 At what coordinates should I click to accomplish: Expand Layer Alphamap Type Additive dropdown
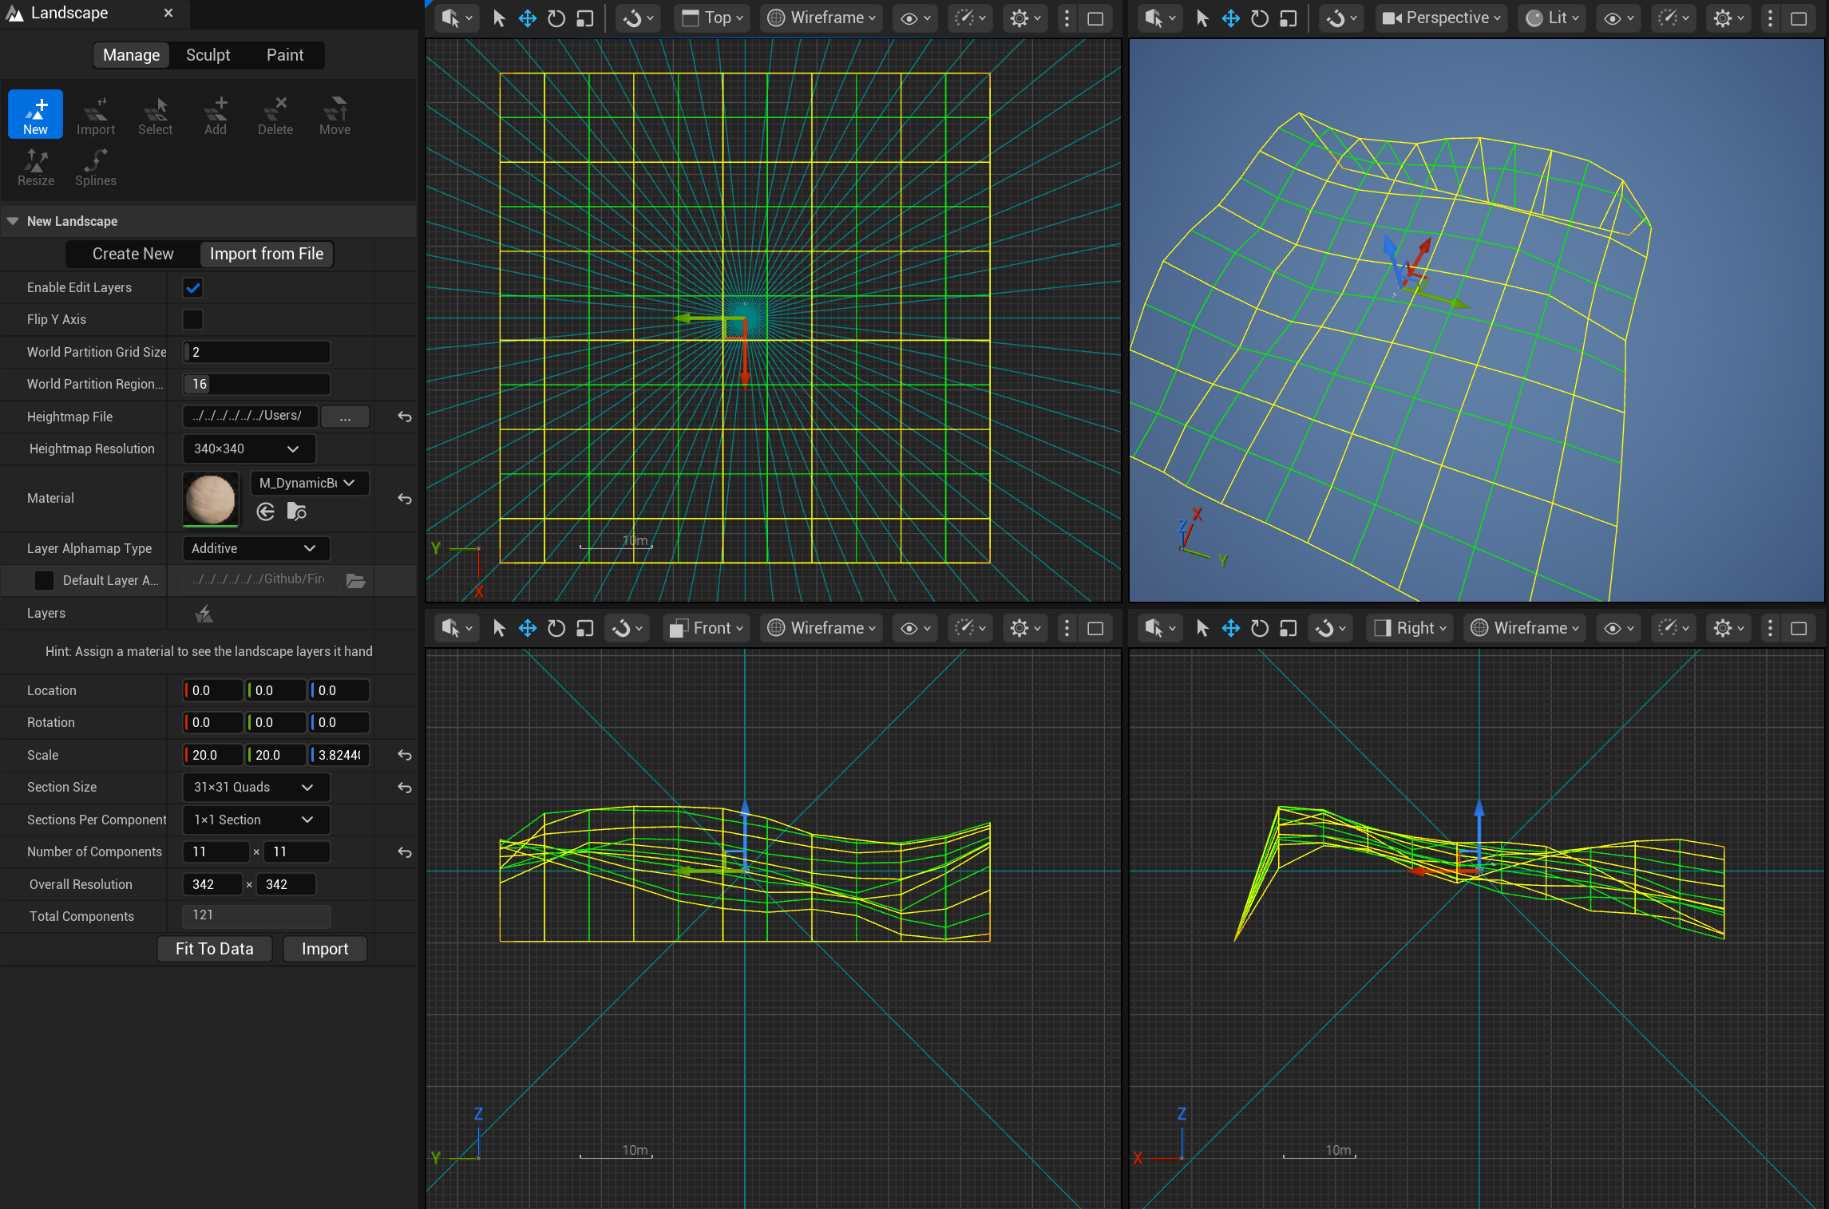click(x=255, y=548)
